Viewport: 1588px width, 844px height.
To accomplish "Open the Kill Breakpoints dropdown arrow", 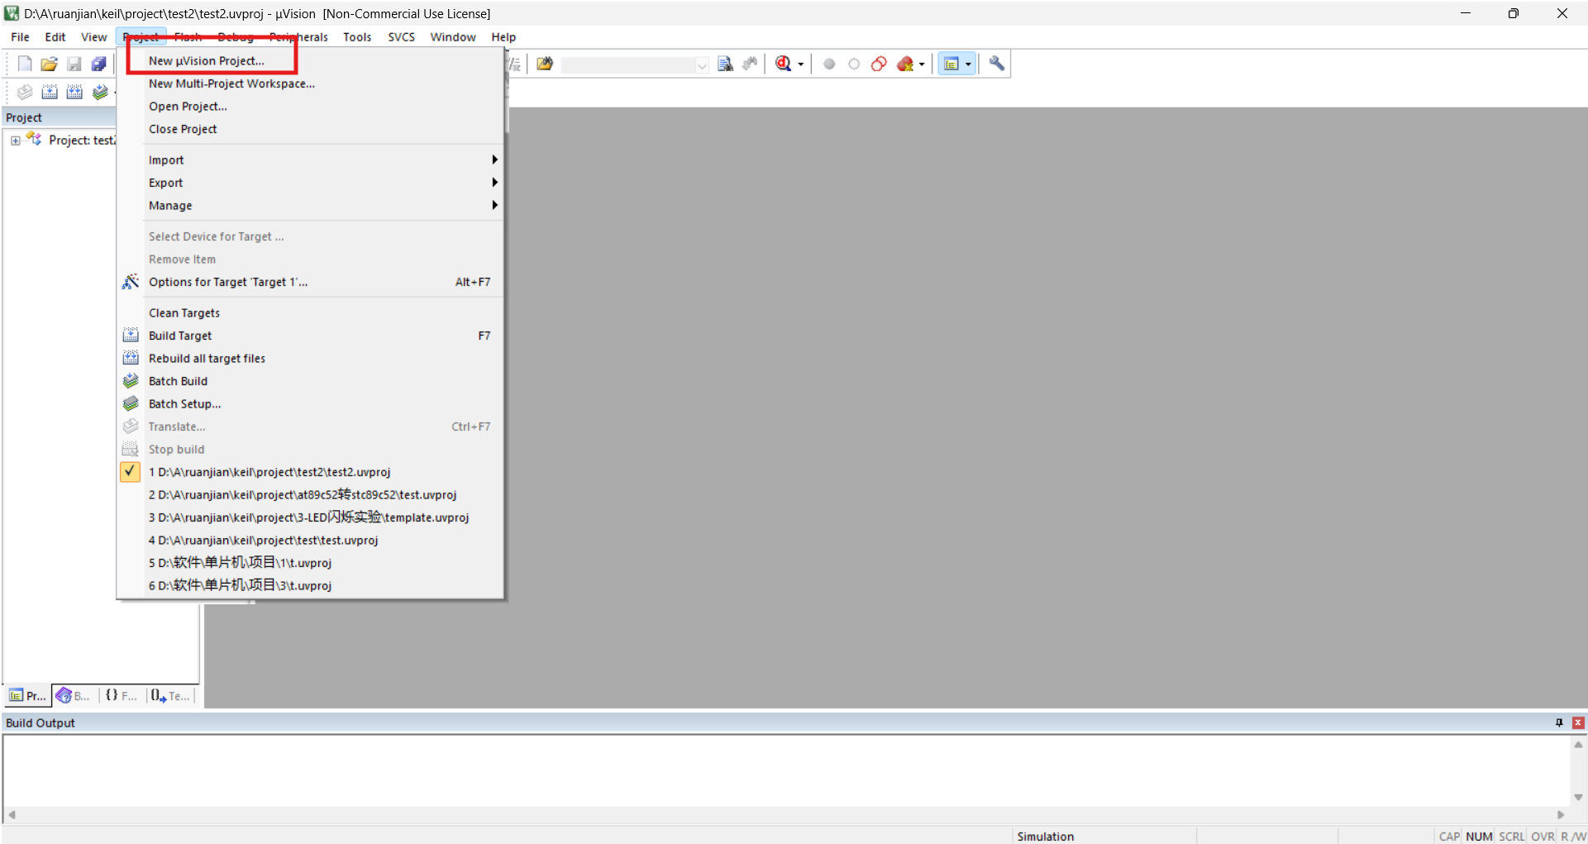I will 922,64.
